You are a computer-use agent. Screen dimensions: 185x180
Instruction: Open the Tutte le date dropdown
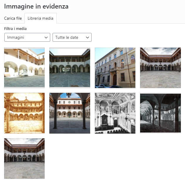click(72, 37)
